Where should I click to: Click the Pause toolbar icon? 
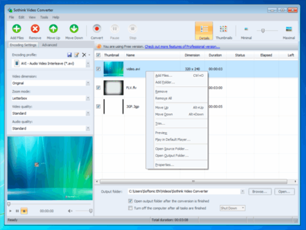coord(115,29)
